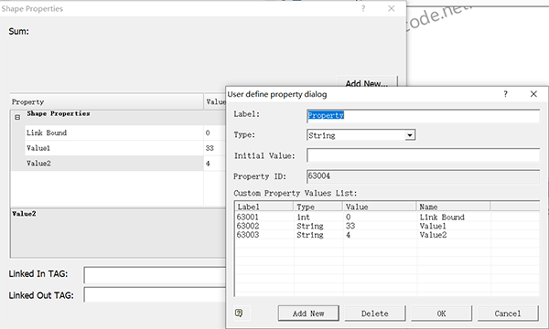Click Add New in user define dialog
The height and width of the screenshot is (329, 549).
(308, 313)
